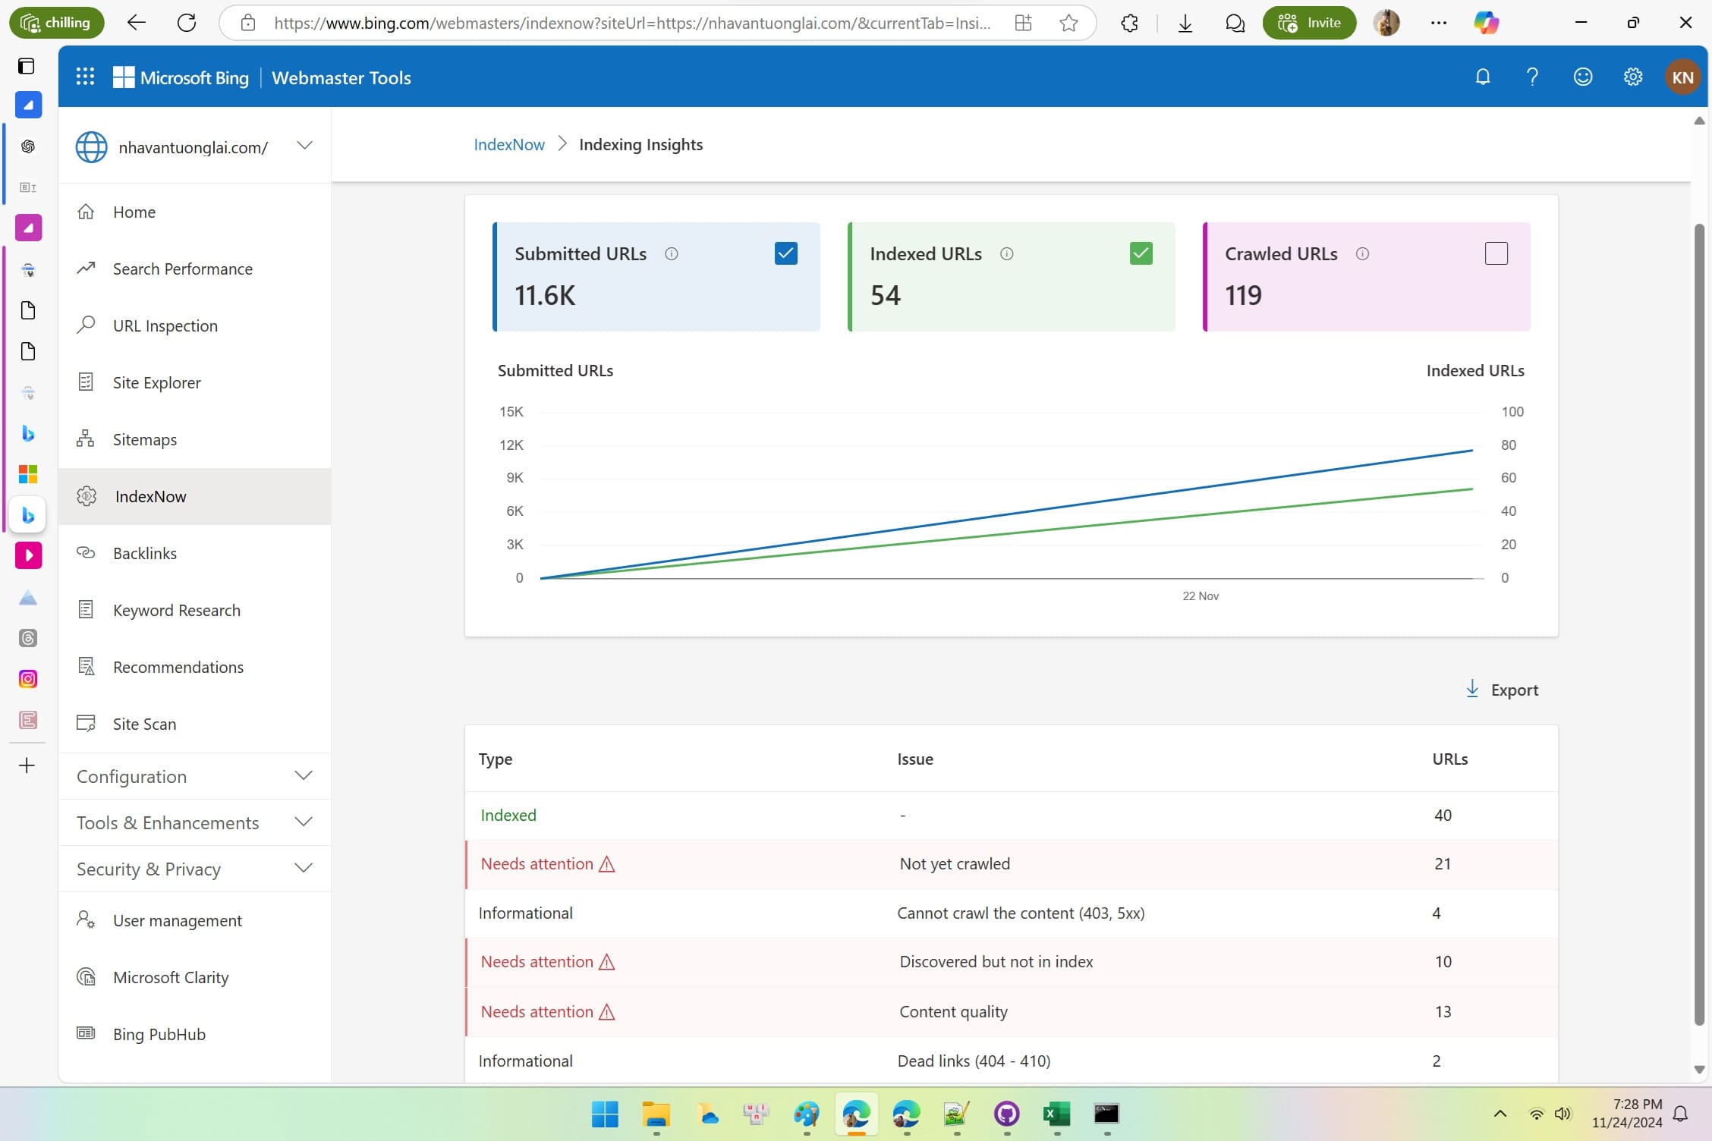Click the Microsoft Bing logo

click(x=181, y=77)
